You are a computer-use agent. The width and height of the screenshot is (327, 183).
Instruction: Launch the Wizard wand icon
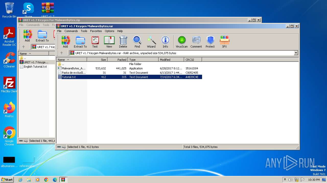(151, 42)
